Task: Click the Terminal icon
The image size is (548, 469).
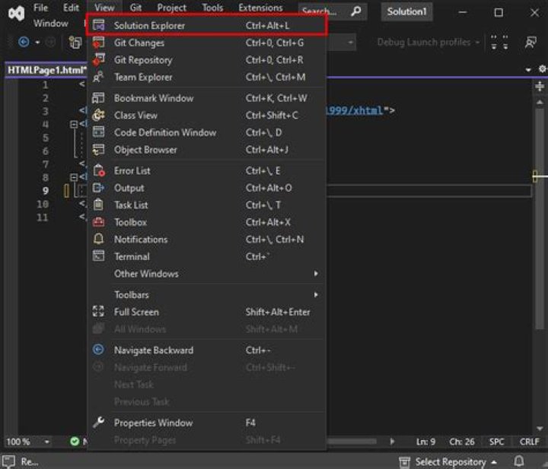Action: click(x=98, y=256)
